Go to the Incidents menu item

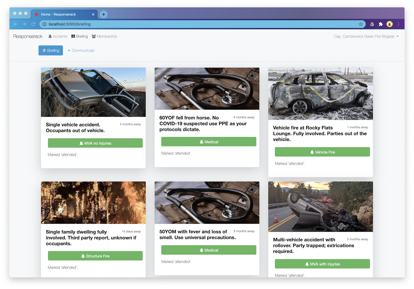[58, 36]
